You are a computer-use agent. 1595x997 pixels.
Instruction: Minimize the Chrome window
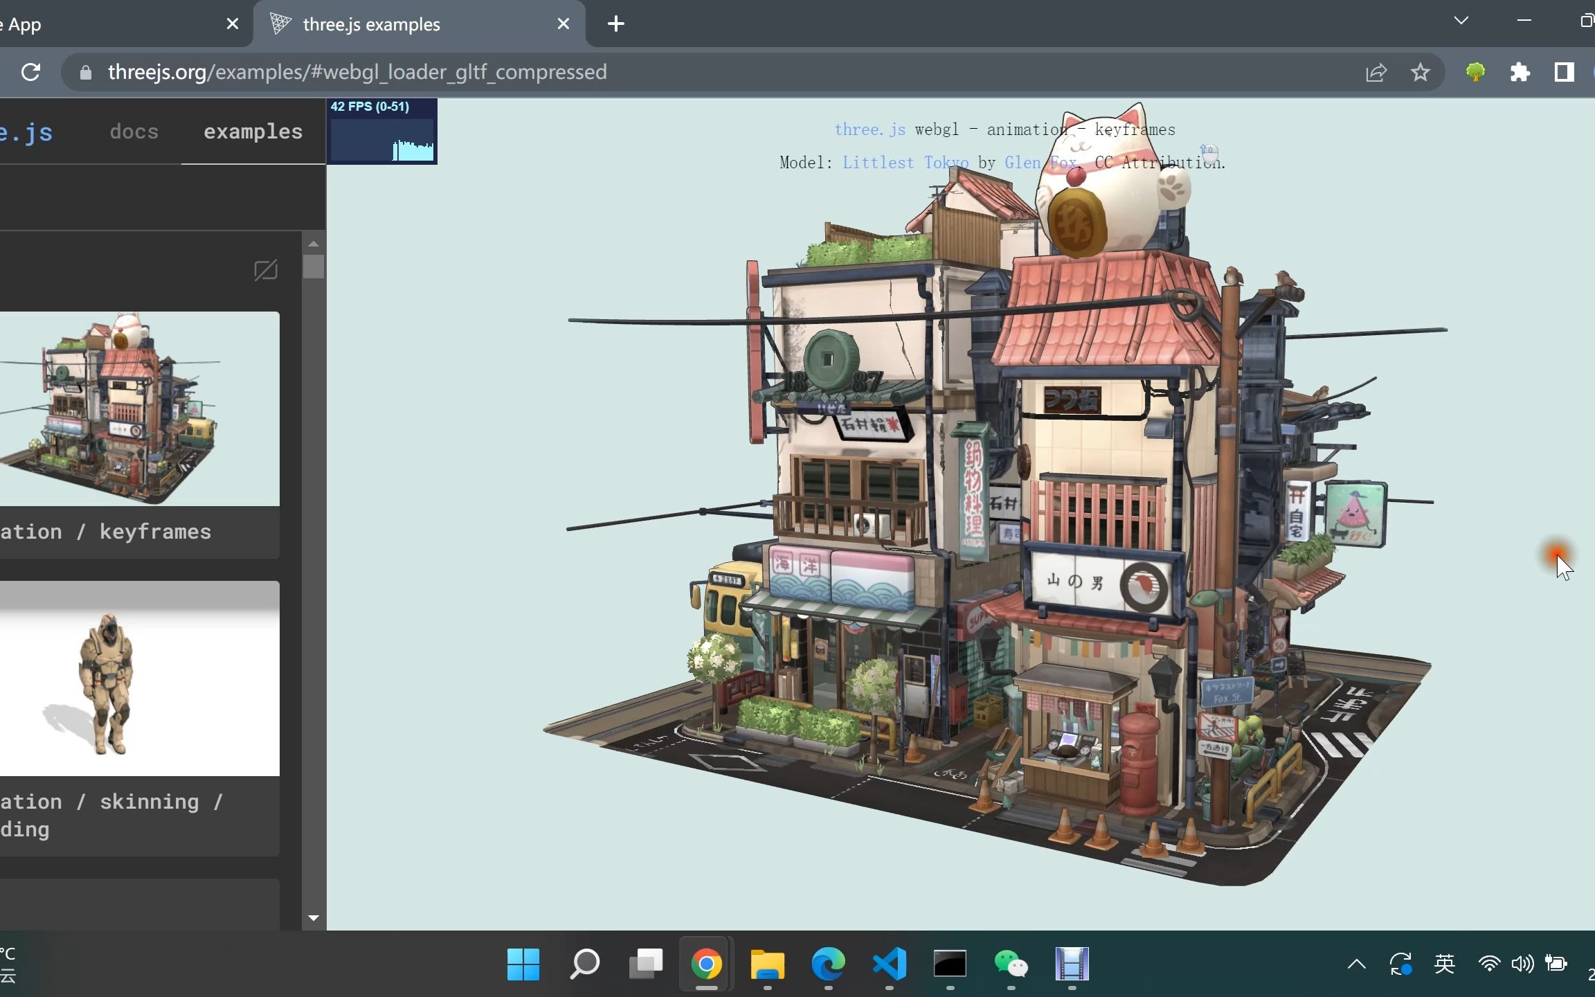coord(1524,21)
